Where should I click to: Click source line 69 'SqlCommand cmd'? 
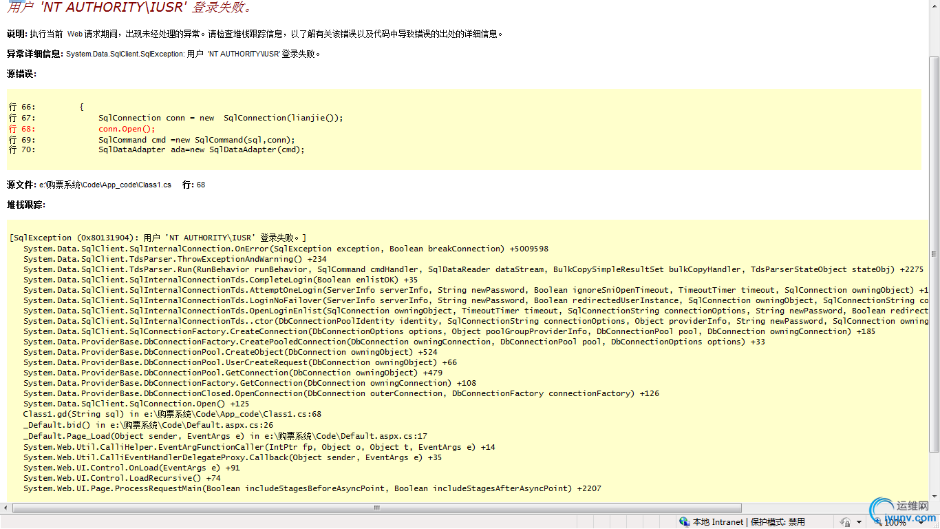(x=152, y=140)
